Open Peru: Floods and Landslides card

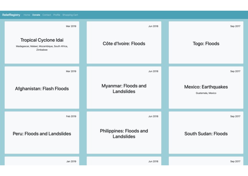coord(42,133)
